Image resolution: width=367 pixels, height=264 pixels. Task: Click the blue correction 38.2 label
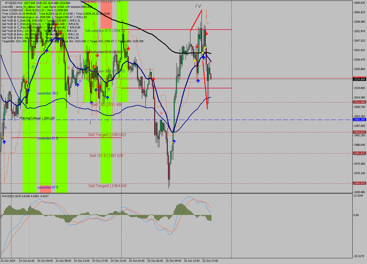(48, 93)
